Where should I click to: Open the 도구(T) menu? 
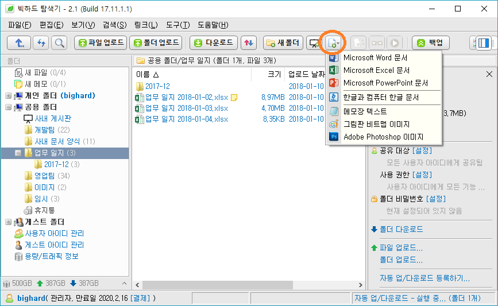tap(178, 25)
